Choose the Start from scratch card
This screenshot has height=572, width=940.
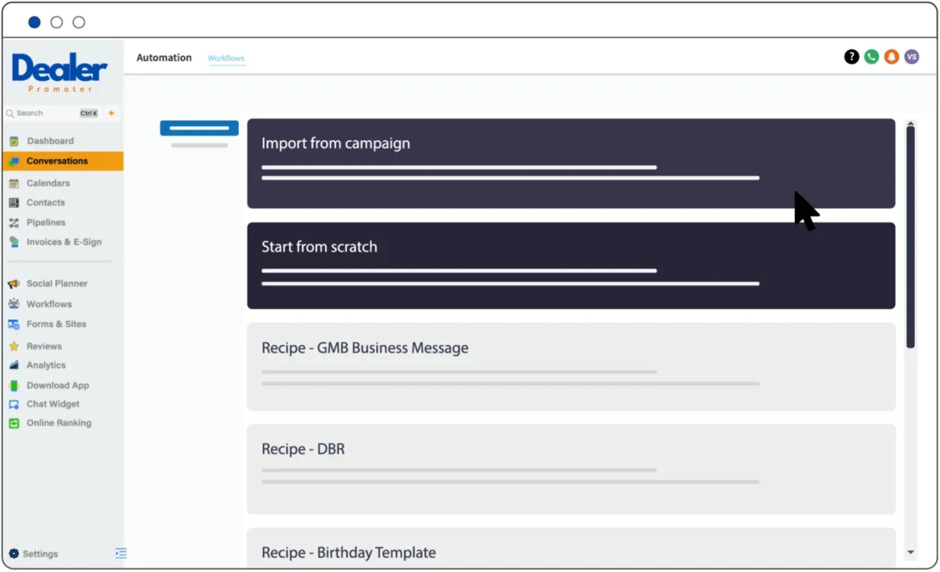coord(571,266)
